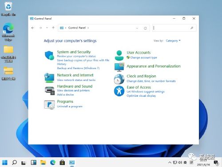This screenshot has height=167, width=222.
Task: Open Appearance and Personalization monitor icon
Action: pyautogui.click(x=119, y=67)
